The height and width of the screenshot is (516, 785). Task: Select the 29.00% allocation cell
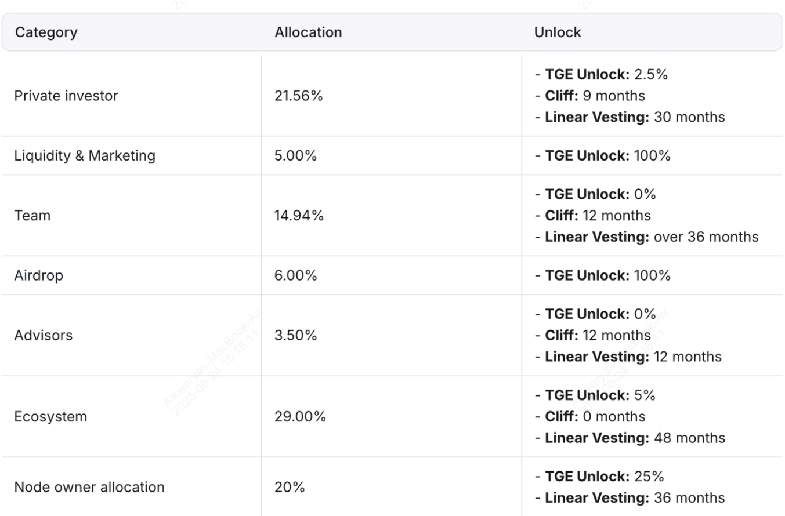300,416
